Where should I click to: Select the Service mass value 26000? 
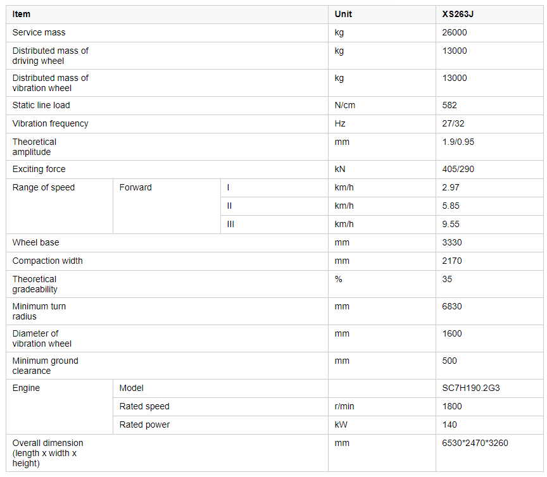tap(454, 32)
